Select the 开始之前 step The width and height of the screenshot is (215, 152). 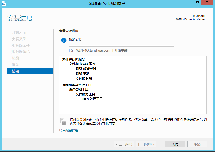19,32
